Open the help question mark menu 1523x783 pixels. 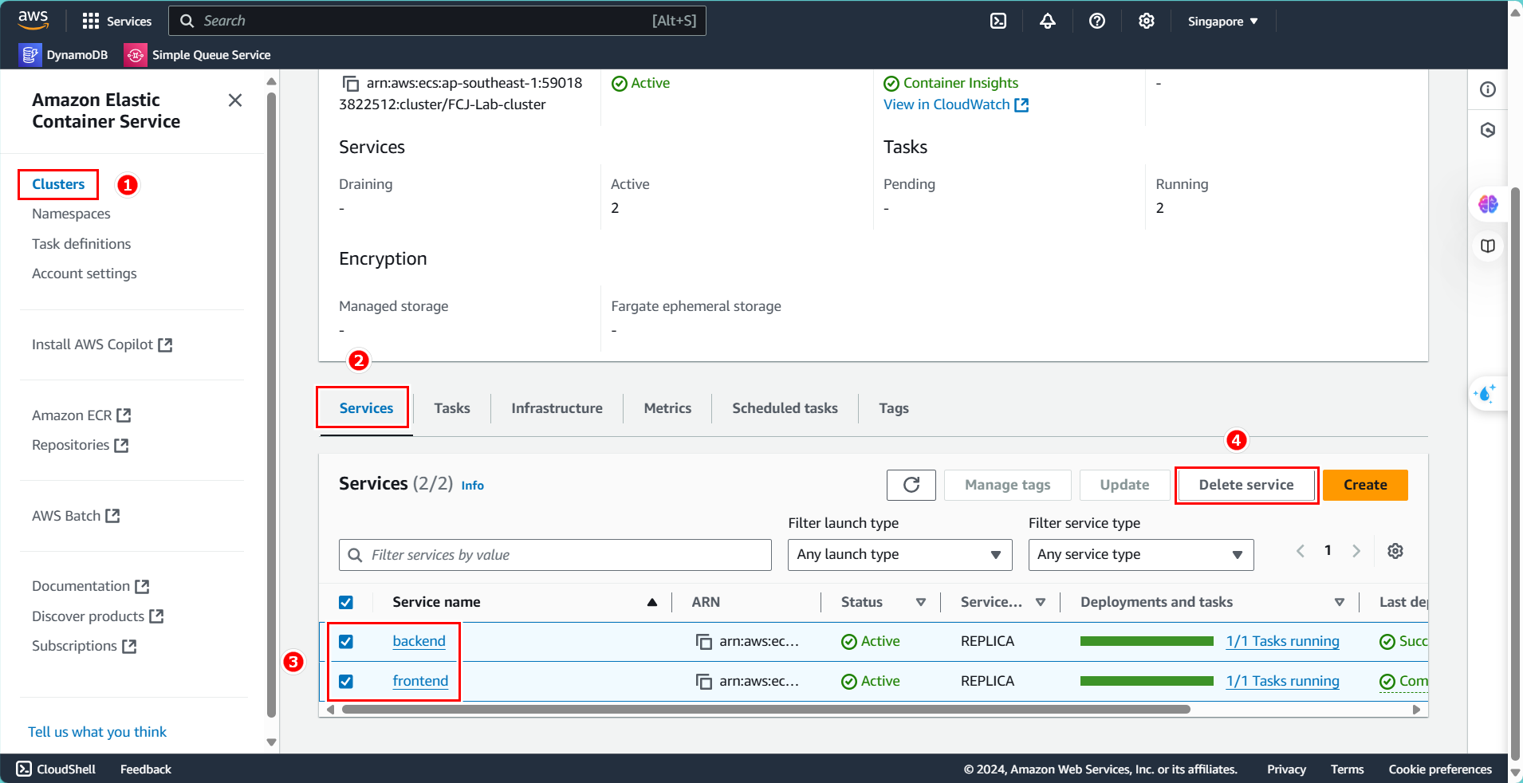(1097, 22)
